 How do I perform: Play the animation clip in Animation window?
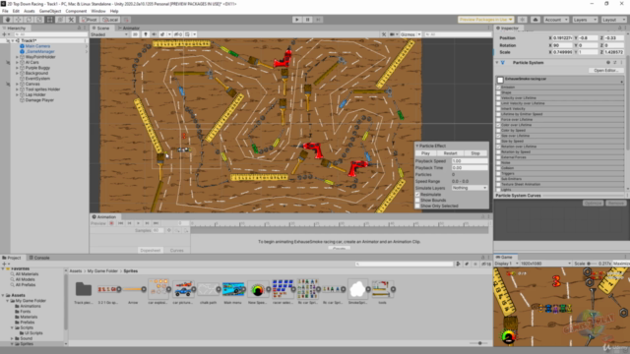[138, 223]
